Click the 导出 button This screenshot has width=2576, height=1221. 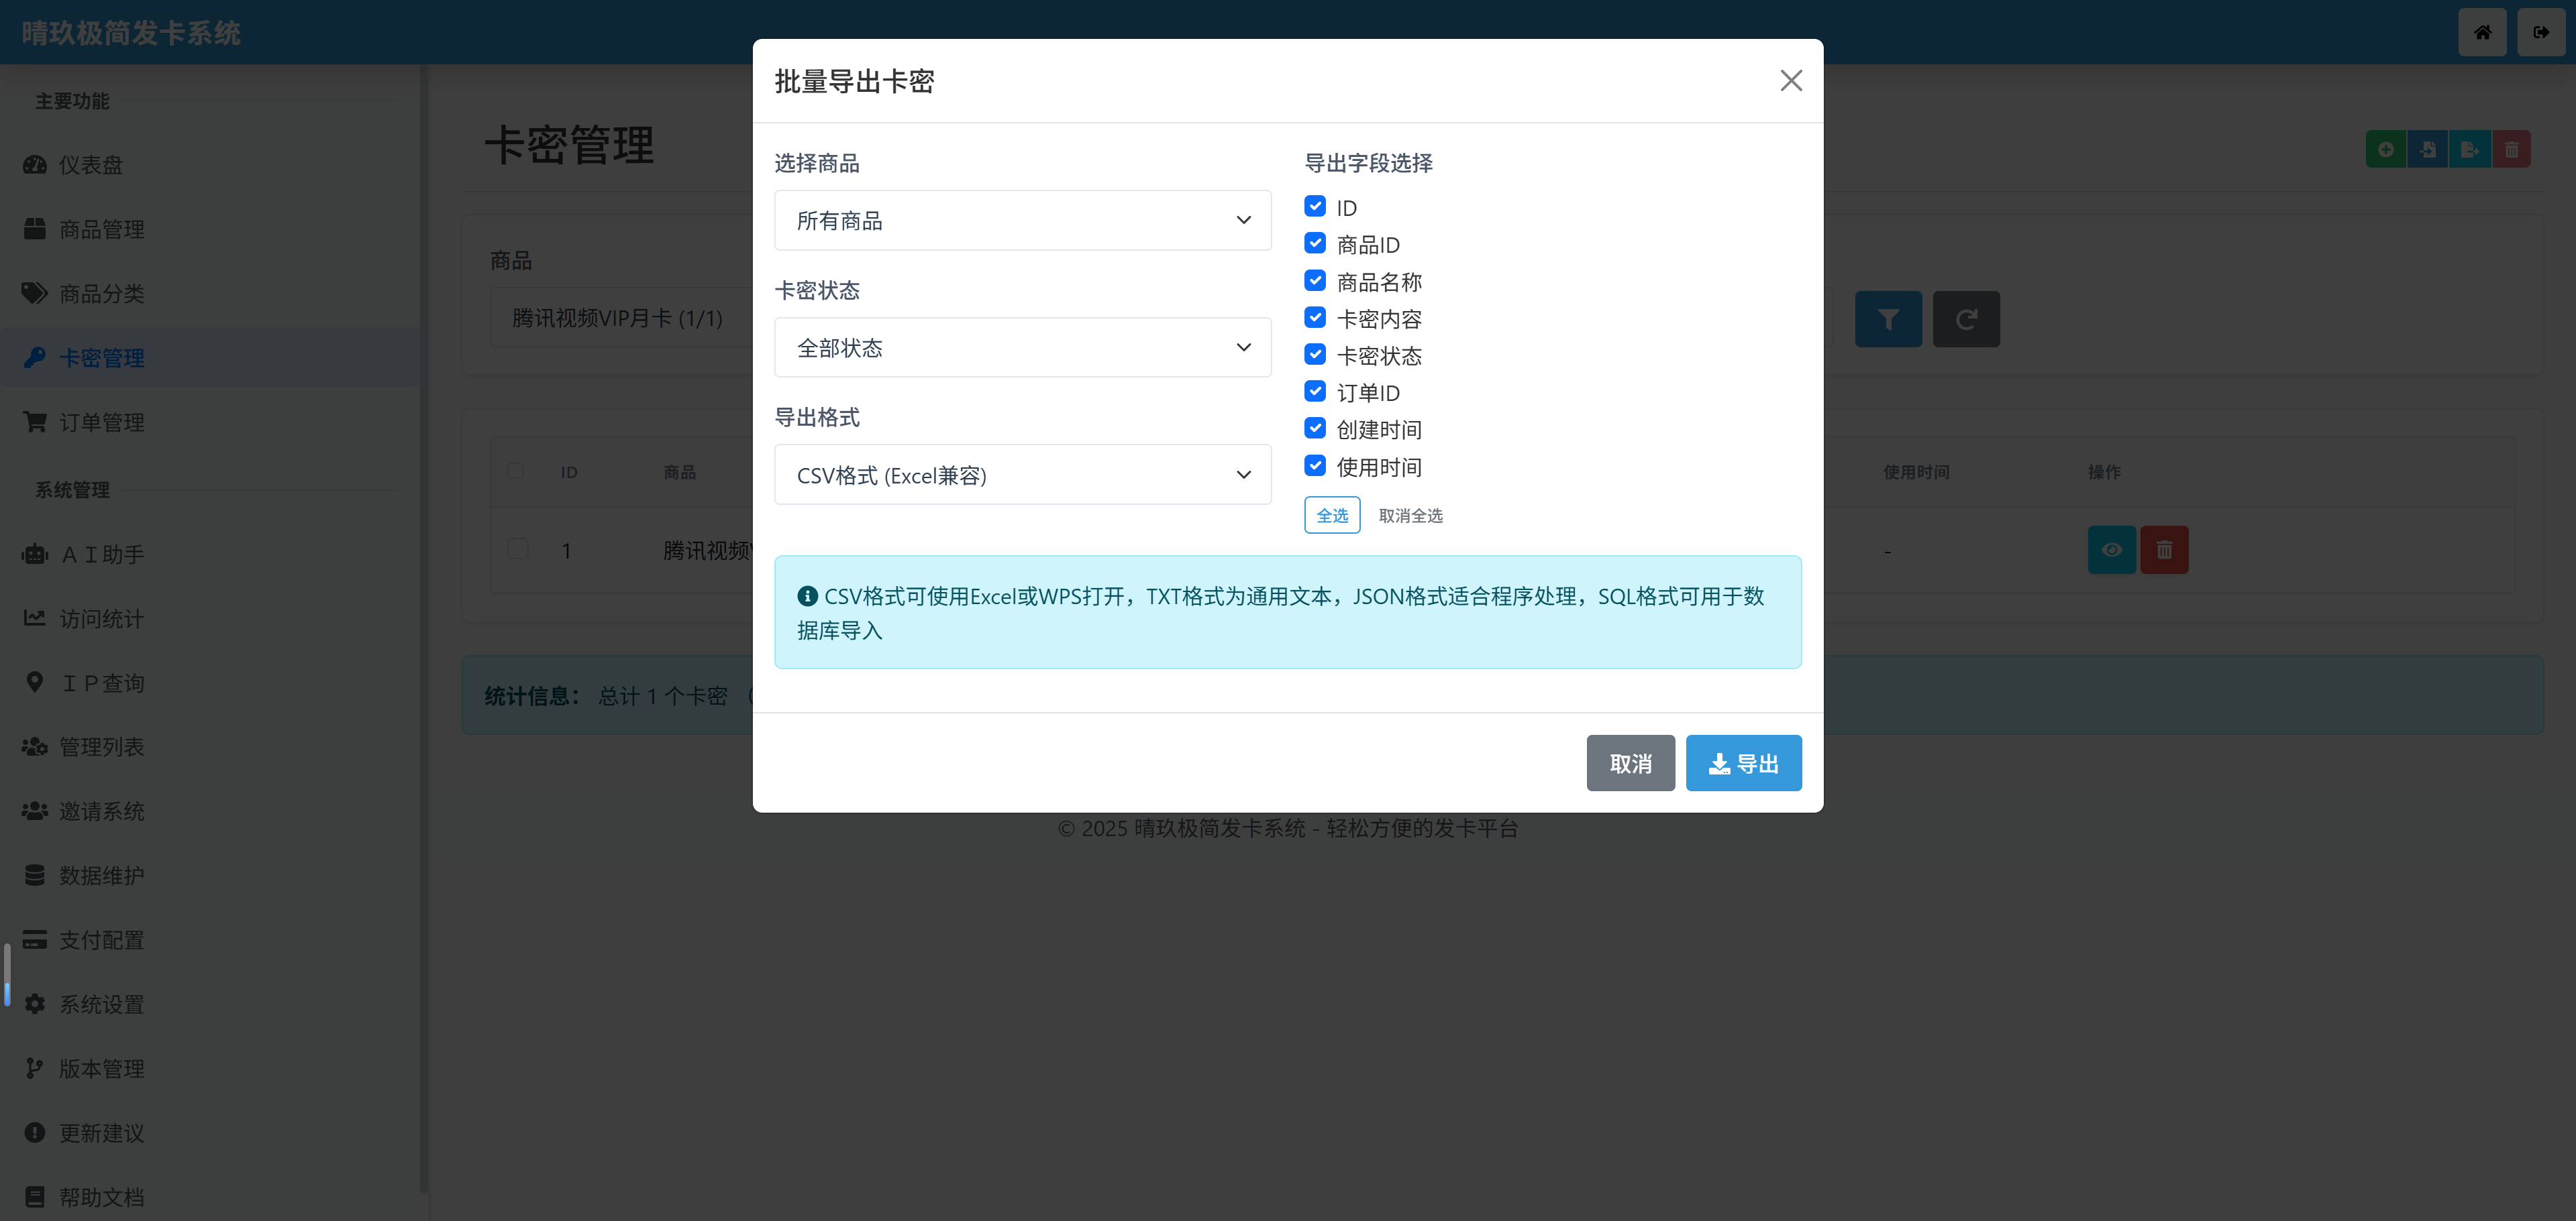[x=1743, y=763]
